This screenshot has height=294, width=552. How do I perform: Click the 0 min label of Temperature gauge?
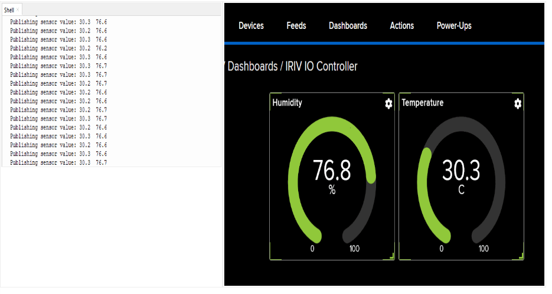[442, 249]
